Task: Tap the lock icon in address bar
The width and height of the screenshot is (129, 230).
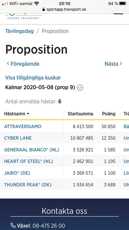Action: pyautogui.click(x=44, y=9)
